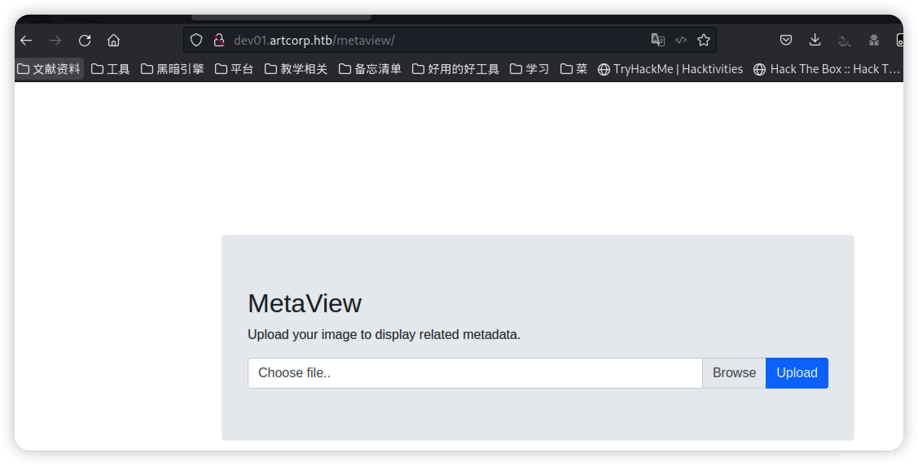This screenshot has height=465, width=918.
Task: Open the code brackets extension icon
Action: point(681,40)
